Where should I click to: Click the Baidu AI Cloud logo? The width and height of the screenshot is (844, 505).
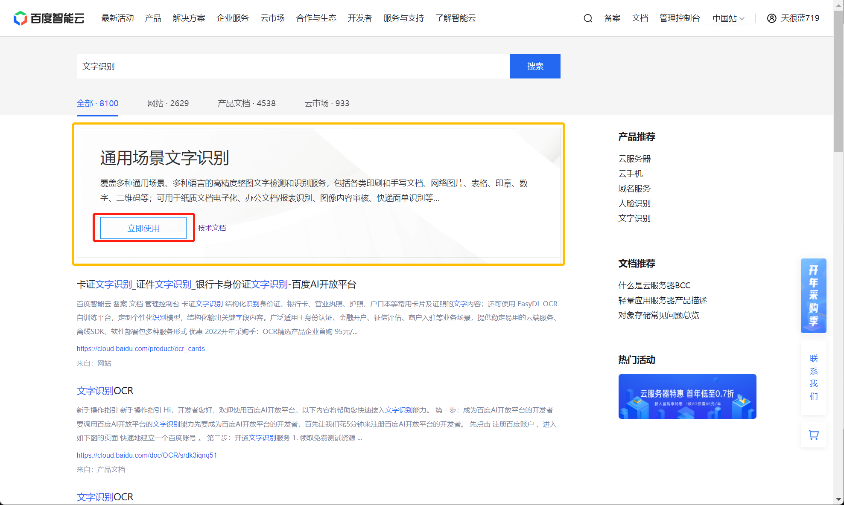[x=49, y=18]
